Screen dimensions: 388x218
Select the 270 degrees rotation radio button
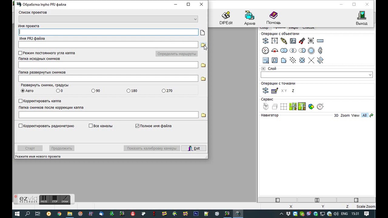164,91
